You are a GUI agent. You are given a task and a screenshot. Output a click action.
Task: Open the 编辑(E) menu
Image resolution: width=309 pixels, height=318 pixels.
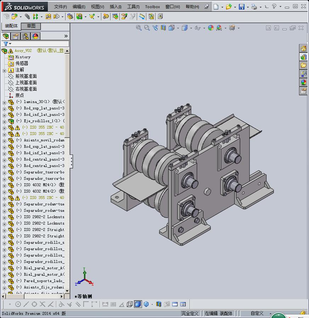click(x=79, y=7)
